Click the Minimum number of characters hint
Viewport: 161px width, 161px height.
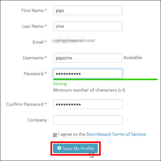(89, 90)
